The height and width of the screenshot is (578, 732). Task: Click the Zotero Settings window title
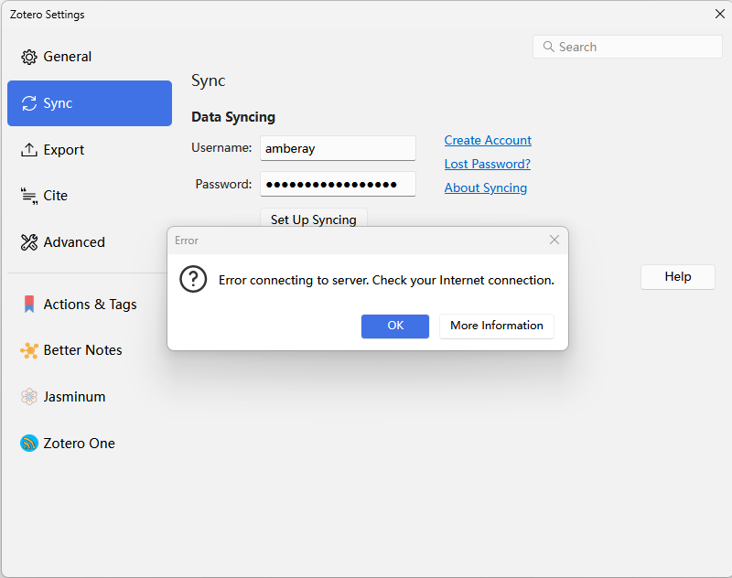(48, 15)
